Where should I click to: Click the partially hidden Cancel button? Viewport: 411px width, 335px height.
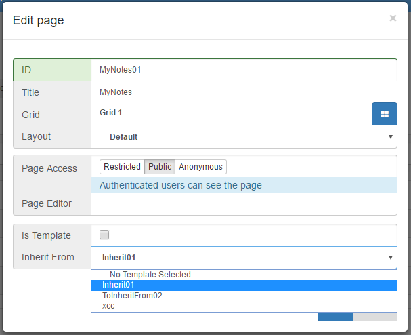click(375, 316)
